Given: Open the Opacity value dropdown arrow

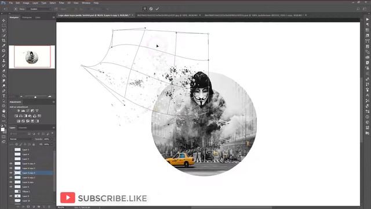Looking at the screenshot, I should (x=52, y=139).
